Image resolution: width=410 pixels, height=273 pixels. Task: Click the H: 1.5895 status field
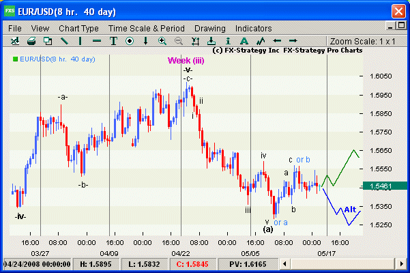coord(96,264)
